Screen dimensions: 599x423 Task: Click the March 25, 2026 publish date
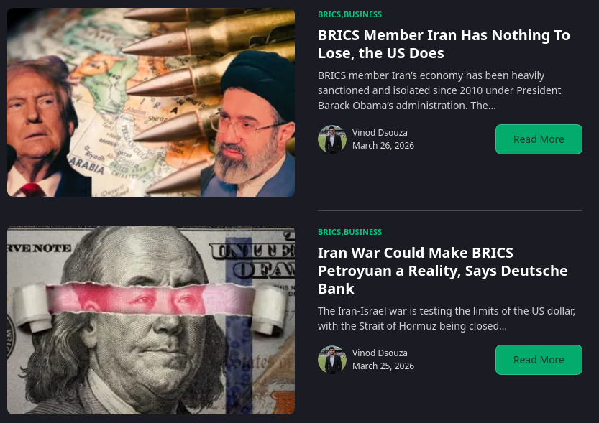pyautogui.click(x=383, y=366)
